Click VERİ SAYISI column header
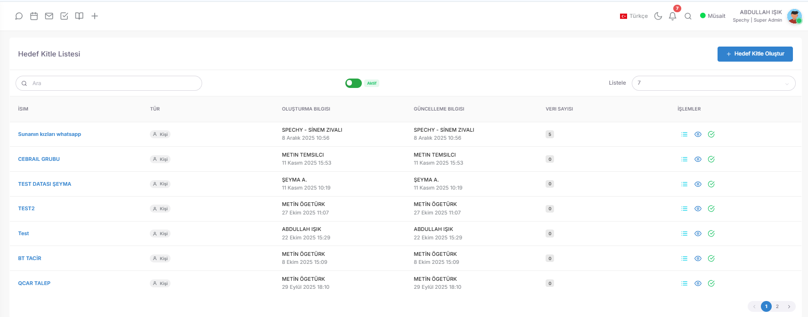 pos(559,109)
